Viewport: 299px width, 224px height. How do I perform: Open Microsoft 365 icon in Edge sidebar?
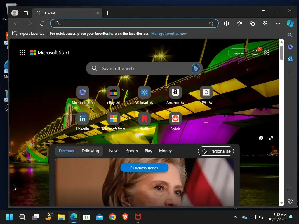coord(290,47)
